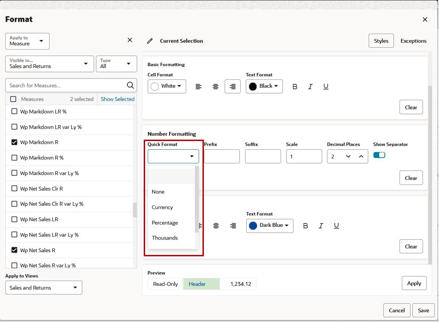The width and height of the screenshot is (439, 322).
Task: Click the Show Selected link
Action: click(117, 99)
